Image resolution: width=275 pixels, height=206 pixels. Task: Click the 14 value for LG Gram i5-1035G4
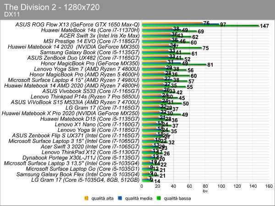click(157, 181)
